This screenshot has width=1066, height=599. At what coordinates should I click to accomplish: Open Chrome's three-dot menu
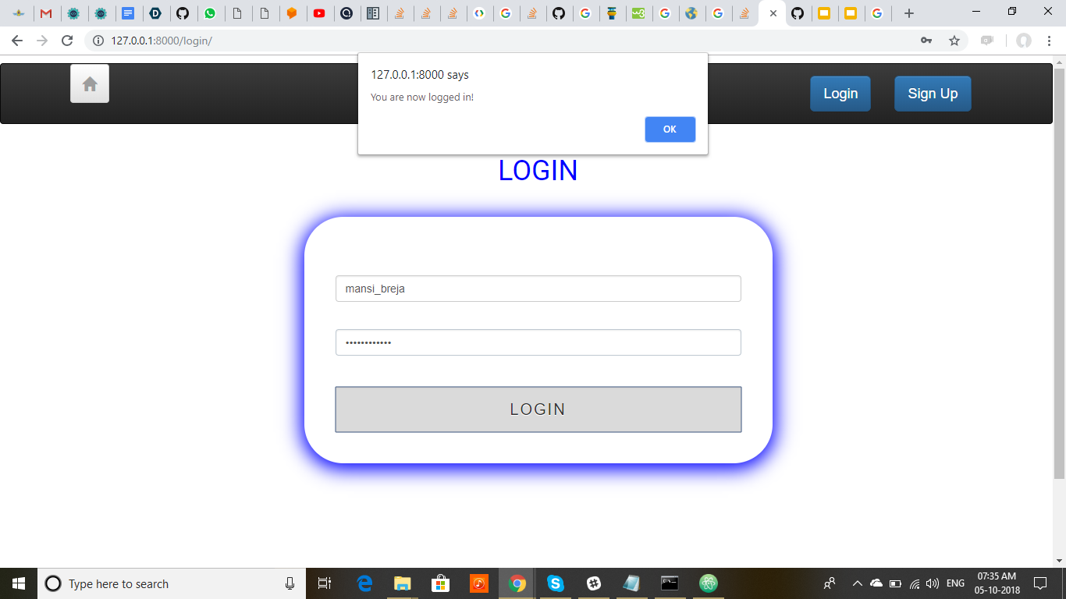1049,41
